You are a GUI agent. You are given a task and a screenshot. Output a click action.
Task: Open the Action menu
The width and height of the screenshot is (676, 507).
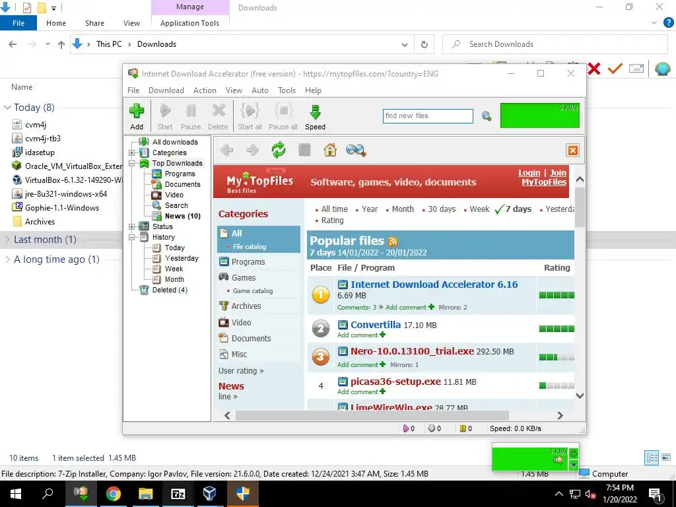[x=205, y=90]
